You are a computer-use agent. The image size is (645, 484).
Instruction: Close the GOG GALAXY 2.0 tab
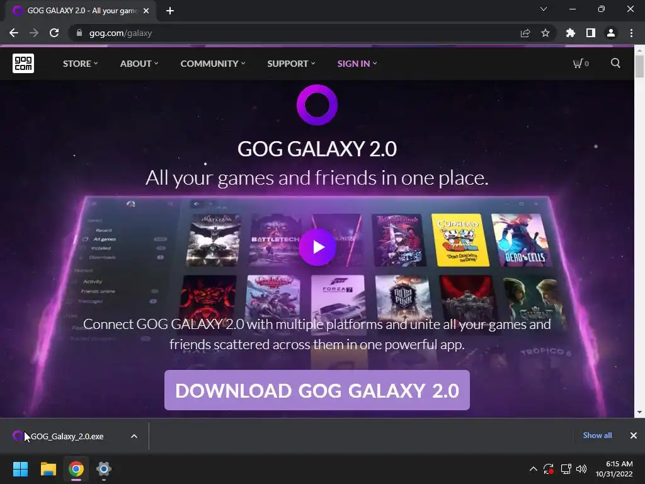(x=146, y=11)
